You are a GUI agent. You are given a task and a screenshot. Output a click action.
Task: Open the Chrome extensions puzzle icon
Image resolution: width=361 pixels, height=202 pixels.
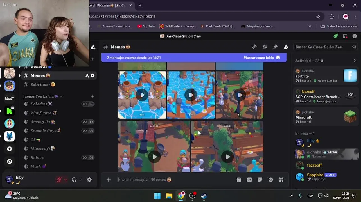pos(331,17)
